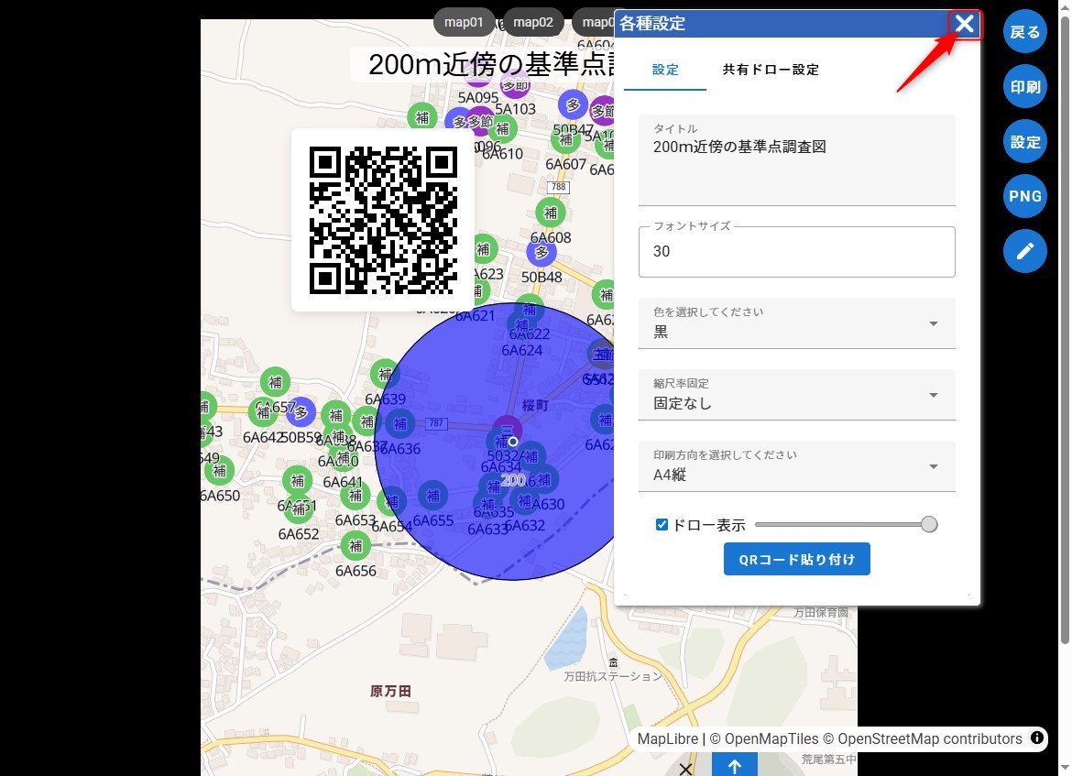The height and width of the screenshot is (776, 1072).
Task: Click the 印刷 print round button
Action: [x=1024, y=87]
